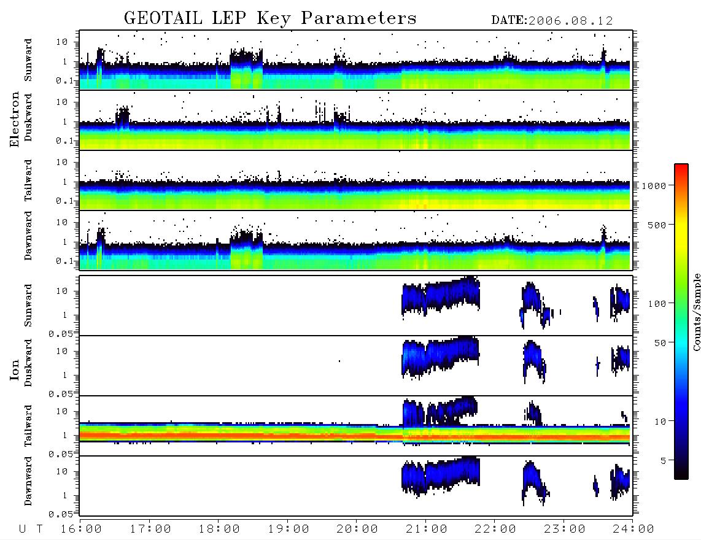Click the orange band in Ion Tailward panel
Screen dimensions: 701x540
point(356,435)
